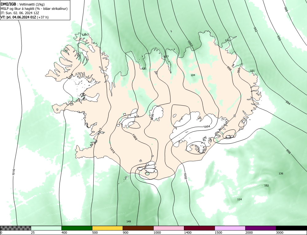Click the 134 value label
This screenshot has width=307, height=235.
(193, 75)
